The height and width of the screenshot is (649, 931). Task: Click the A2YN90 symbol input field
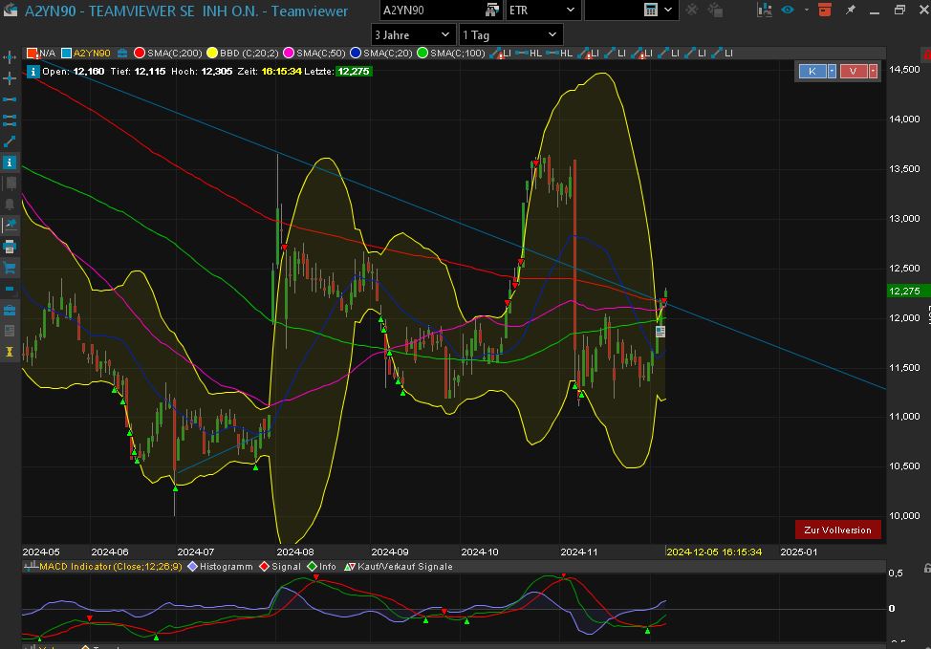point(430,10)
